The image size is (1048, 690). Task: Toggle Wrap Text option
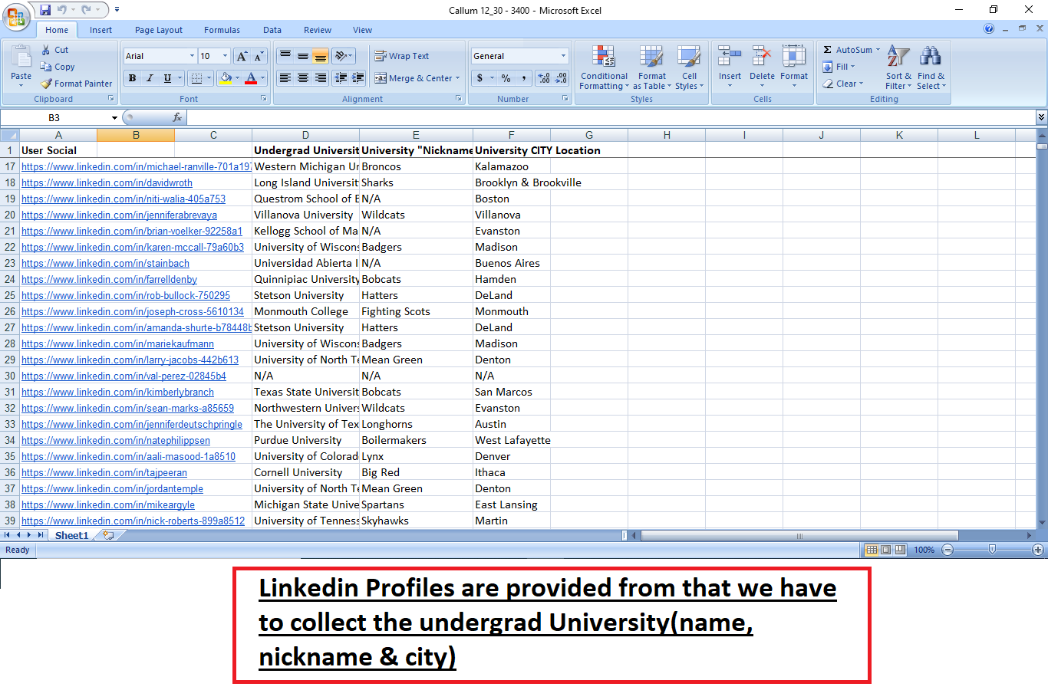pos(402,56)
